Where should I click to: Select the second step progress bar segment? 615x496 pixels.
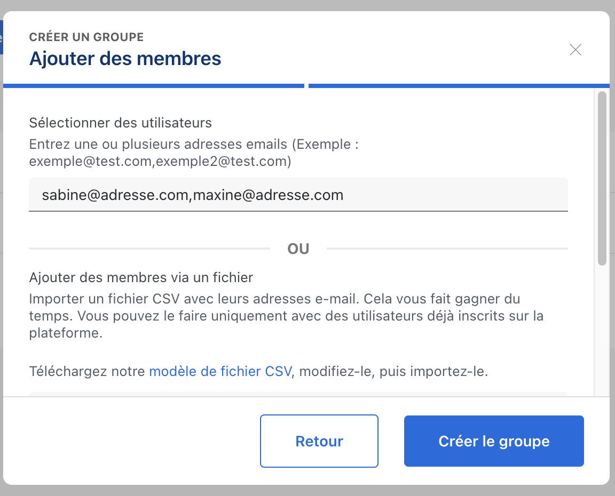(x=458, y=85)
